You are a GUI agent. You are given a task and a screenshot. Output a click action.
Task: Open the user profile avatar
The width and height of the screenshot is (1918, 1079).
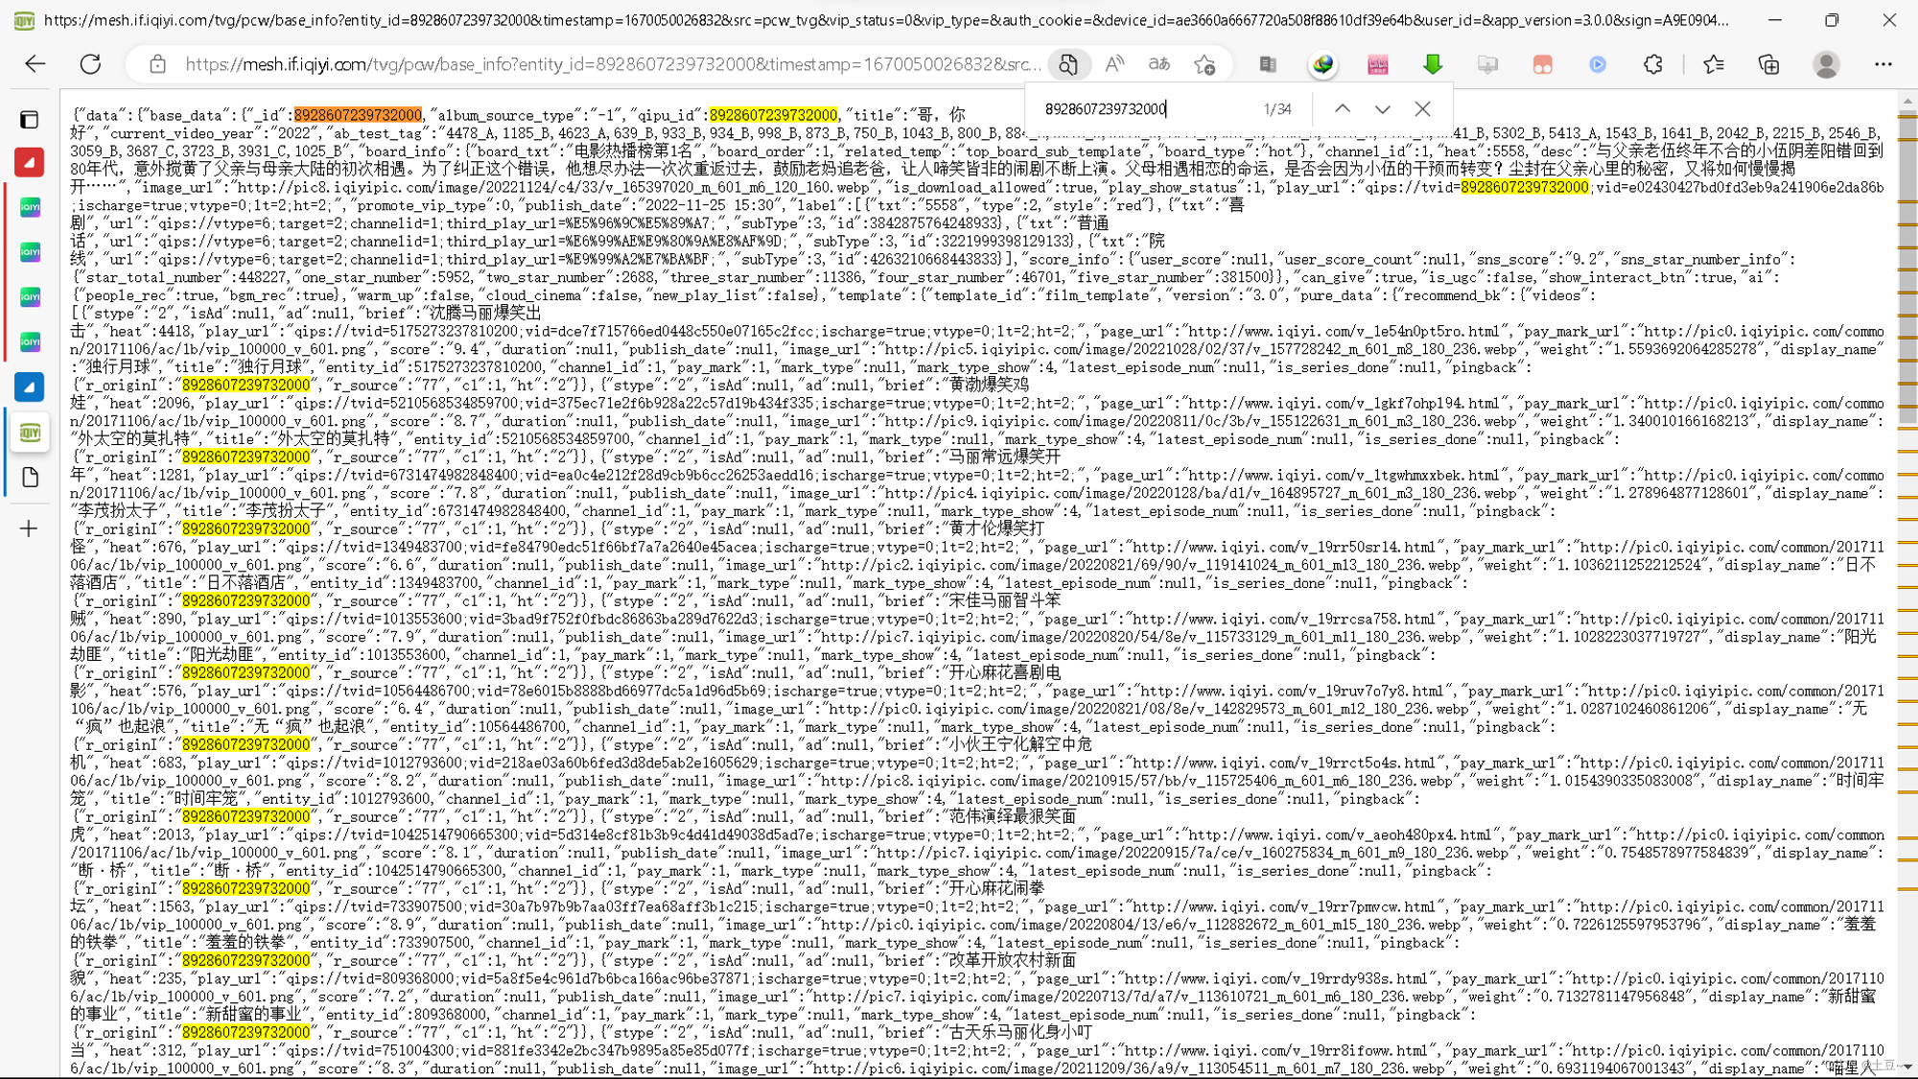[1826, 64]
